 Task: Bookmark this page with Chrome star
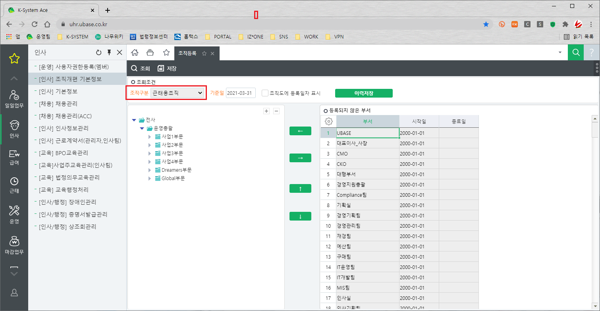[x=486, y=24]
